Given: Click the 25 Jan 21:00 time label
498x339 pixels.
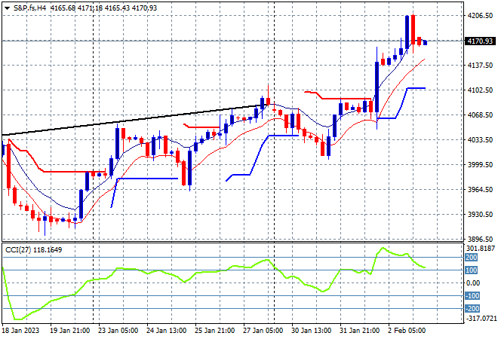Looking at the screenshot, I should tap(215, 331).
